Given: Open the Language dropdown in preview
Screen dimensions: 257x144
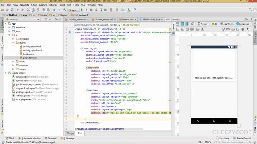Looking at the screenshot, I should 243,24.
